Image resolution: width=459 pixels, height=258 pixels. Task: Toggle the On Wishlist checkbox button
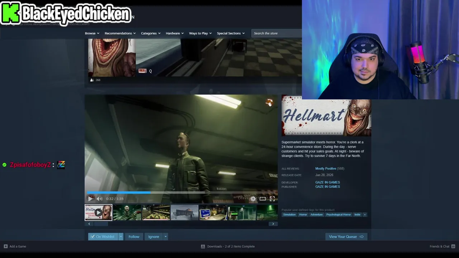point(103,236)
